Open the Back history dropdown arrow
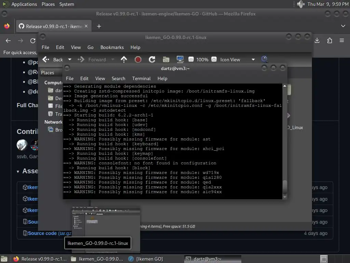Image resolution: width=350 pixels, height=263 pixels. [x=70, y=60]
